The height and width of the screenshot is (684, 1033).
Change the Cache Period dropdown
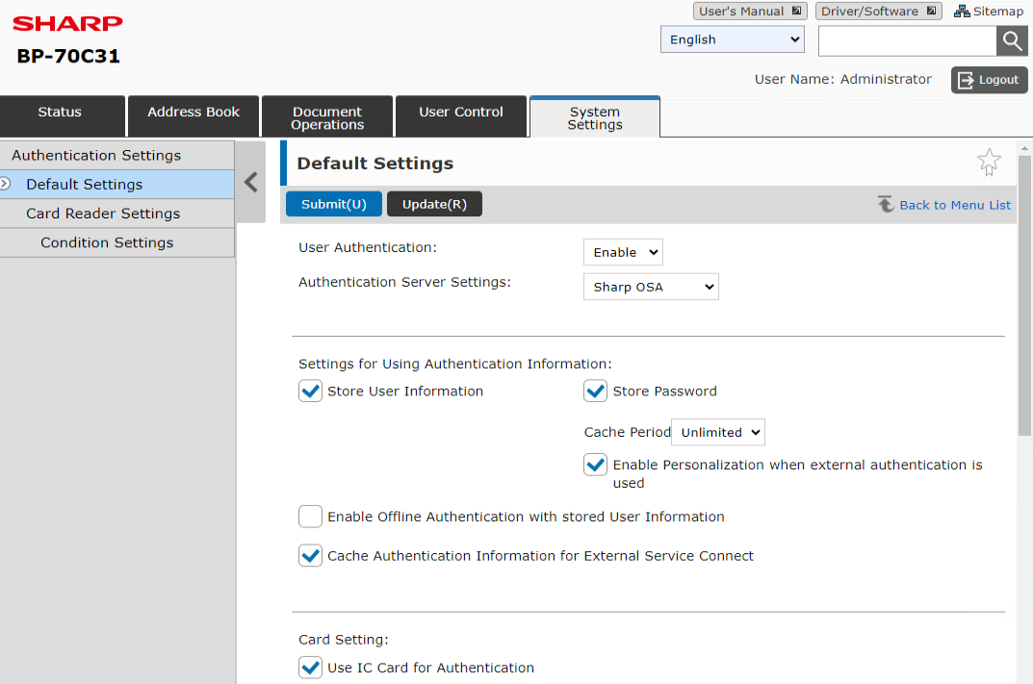(x=717, y=432)
